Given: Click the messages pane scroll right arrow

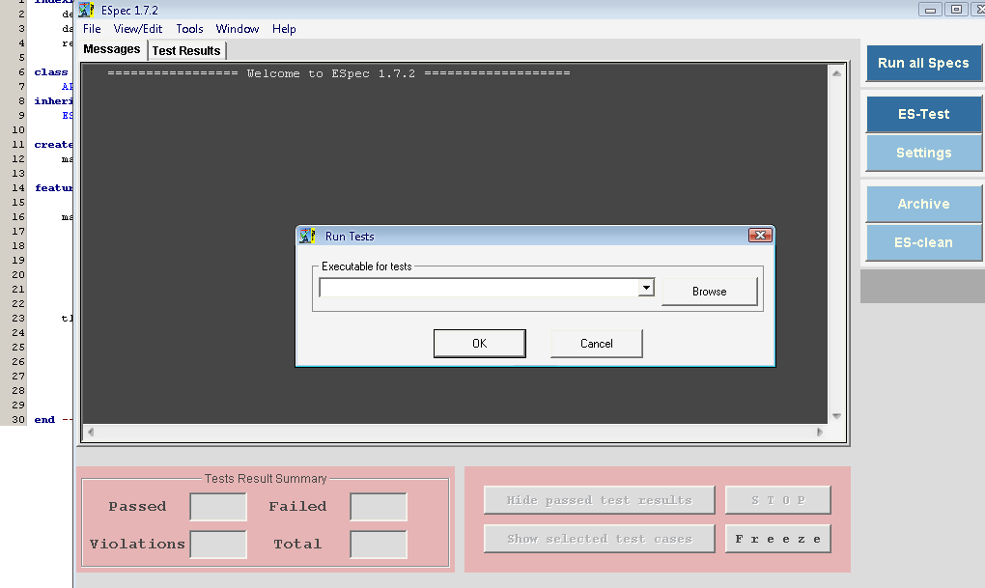Looking at the screenshot, I should click(x=819, y=432).
